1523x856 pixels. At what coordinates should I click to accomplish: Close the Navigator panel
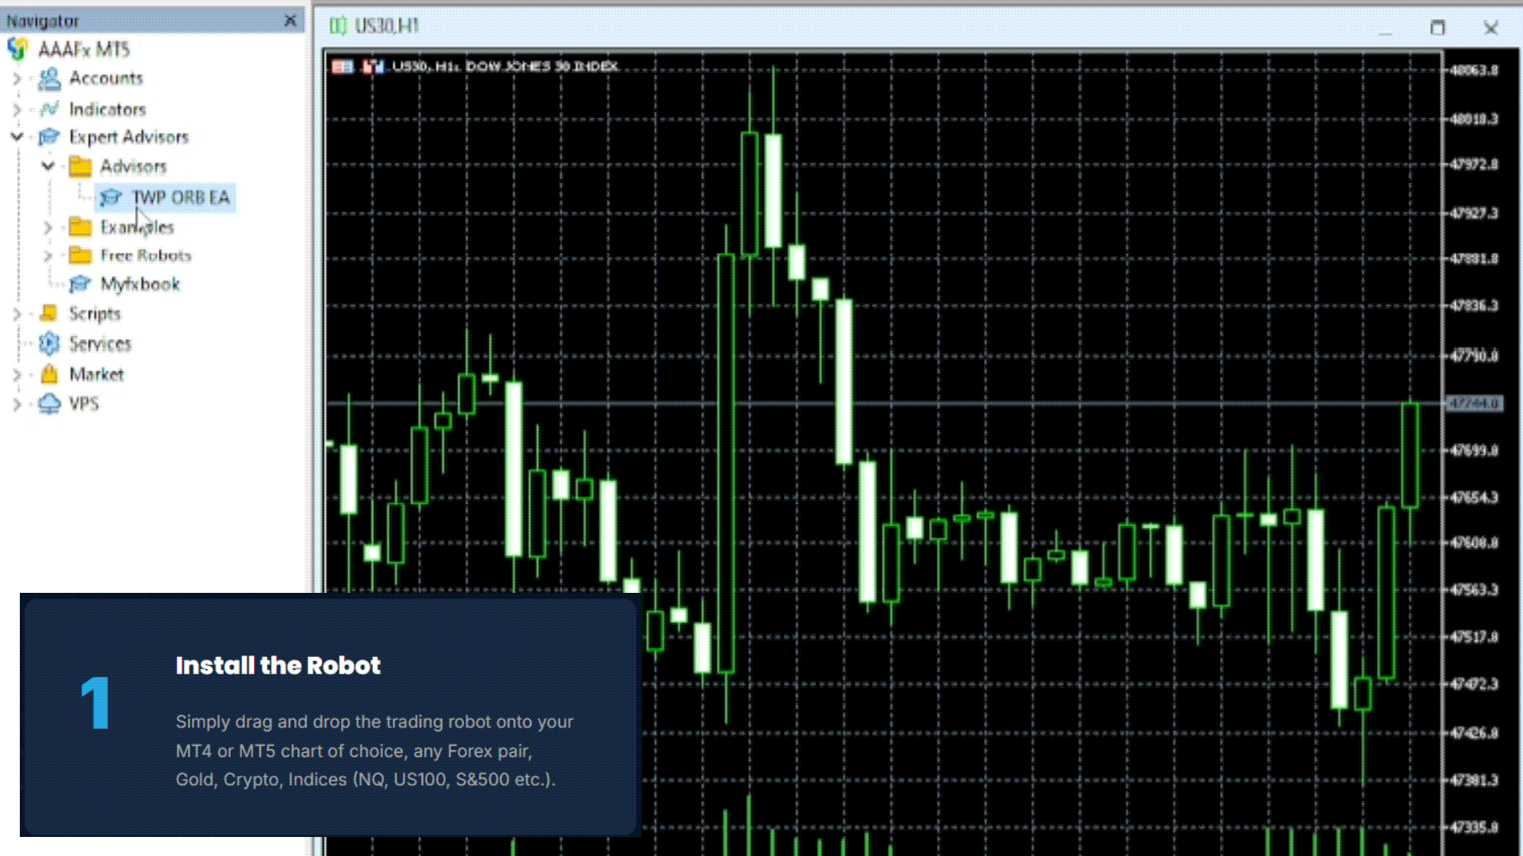(290, 21)
